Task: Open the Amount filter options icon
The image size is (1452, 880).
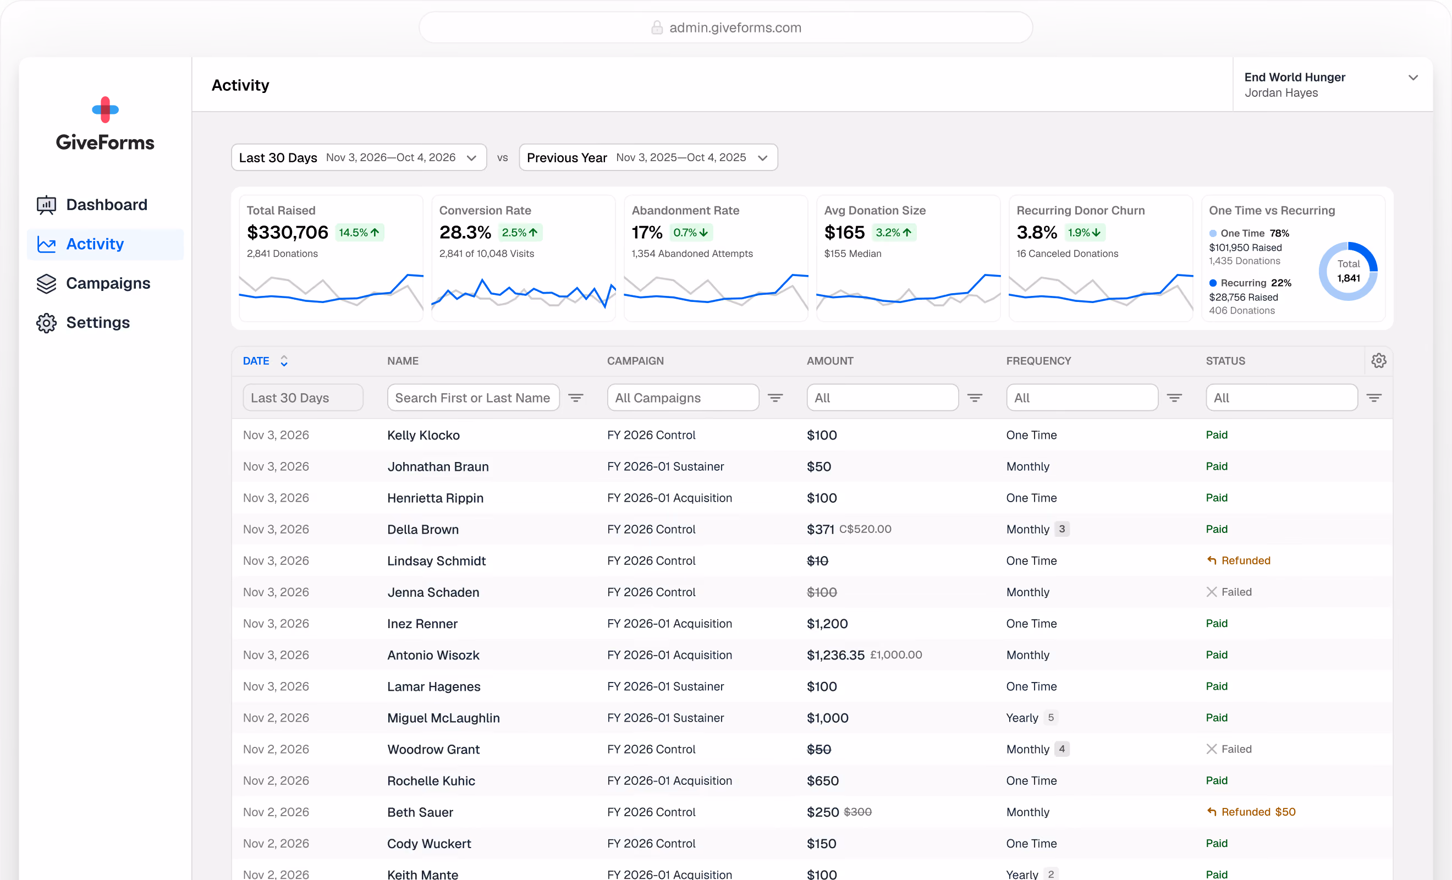Action: (975, 398)
